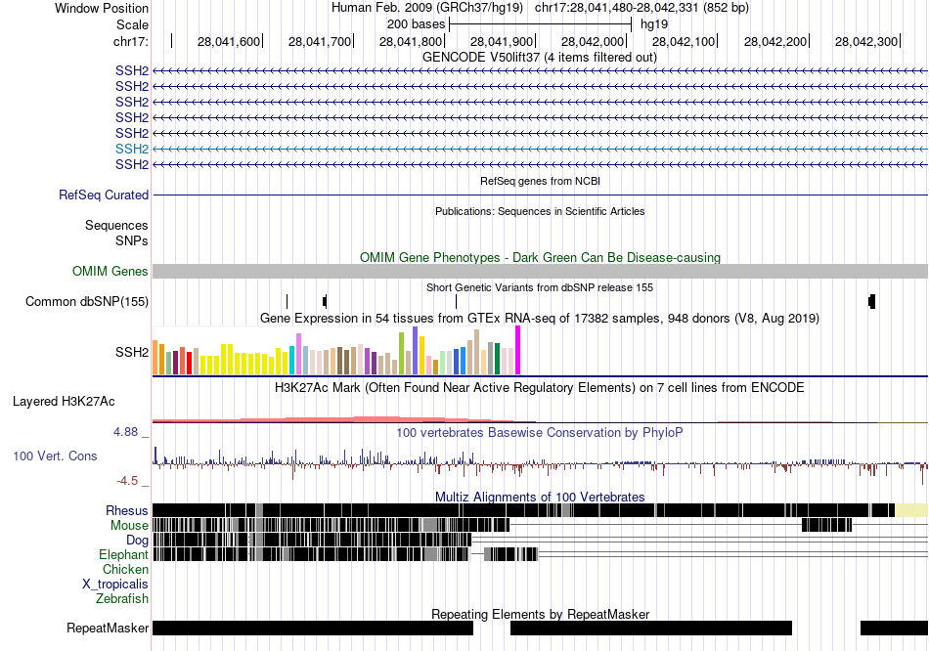Screen dimensions: 929x651
Task: Click 'Multiz Alignments of 100 Vertebrates' title
Action: tap(540, 497)
